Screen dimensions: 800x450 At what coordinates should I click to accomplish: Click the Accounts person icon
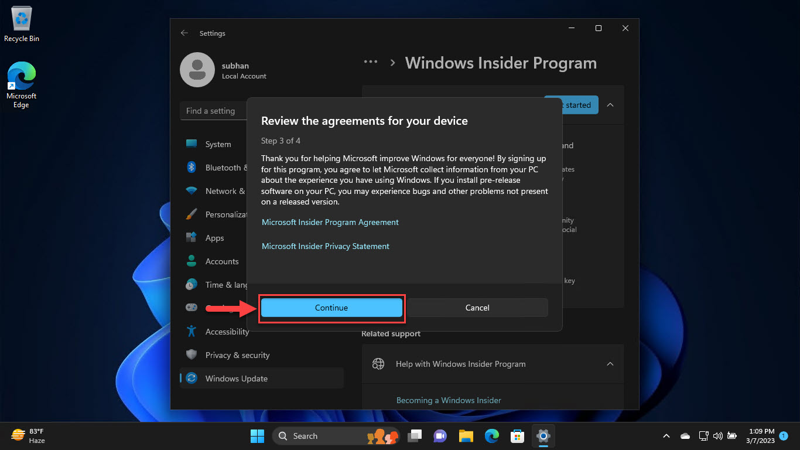[192, 261]
